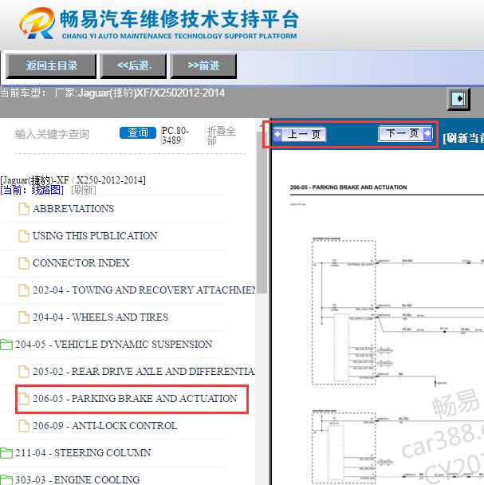The height and width of the screenshot is (485, 484).
Task: Open 206-09 ANTI-LOCK CONTROL entry
Action: click(104, 426)
